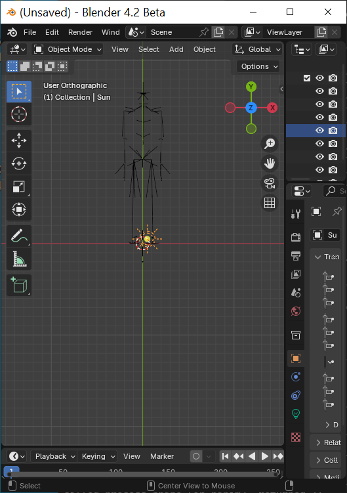
Task: Select the 'Extend selection' mode icon
Action: point(25,66)
